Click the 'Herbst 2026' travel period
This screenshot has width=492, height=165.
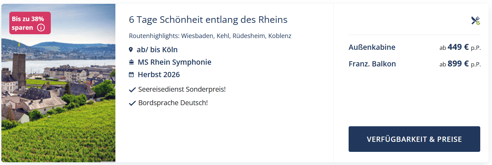pos(159,75)
